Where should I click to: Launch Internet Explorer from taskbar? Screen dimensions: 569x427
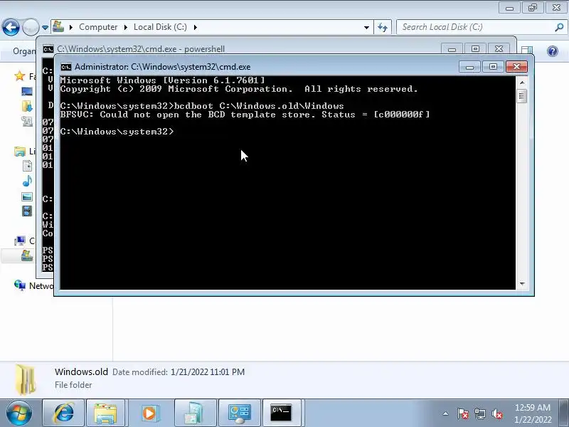(x=64, y=413)
